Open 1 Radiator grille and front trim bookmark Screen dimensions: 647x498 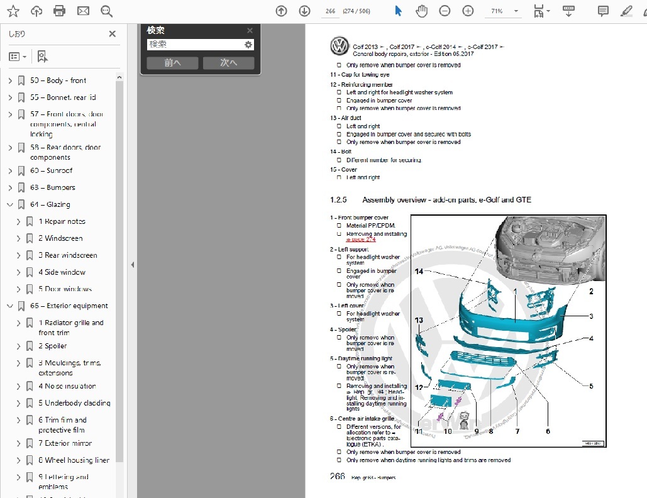[71, 328]
